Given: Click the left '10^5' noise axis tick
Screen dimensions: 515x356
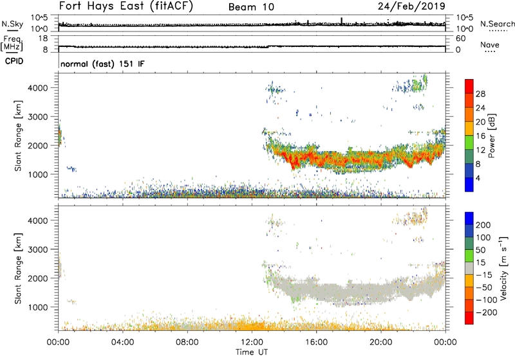Looking at the screenshot, I should pos(39,17).
